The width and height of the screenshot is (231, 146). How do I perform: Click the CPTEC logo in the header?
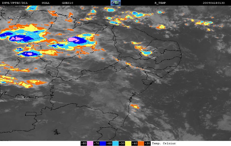click(115, 3)
